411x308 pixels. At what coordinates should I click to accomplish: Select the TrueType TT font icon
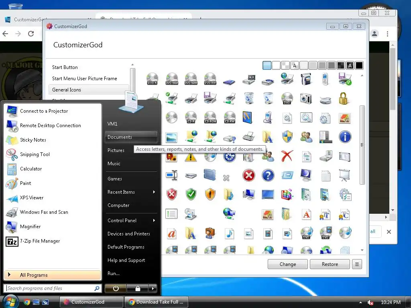click(x=325, y=214)
